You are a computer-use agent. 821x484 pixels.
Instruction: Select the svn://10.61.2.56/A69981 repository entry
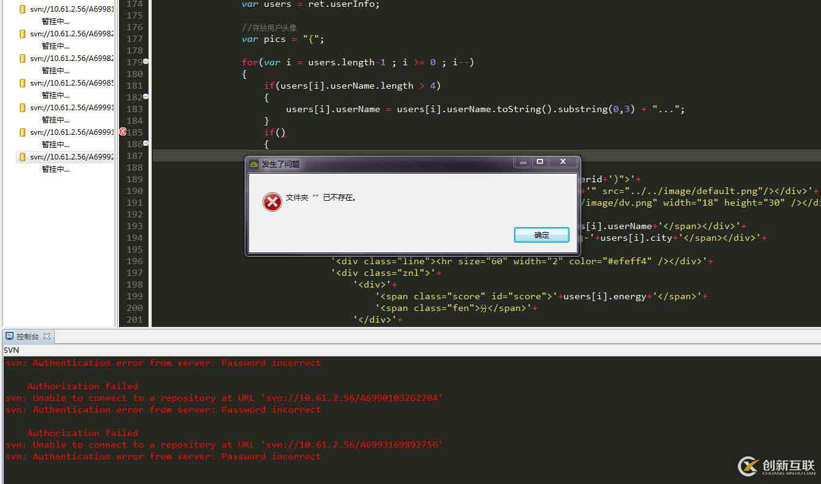71,9
